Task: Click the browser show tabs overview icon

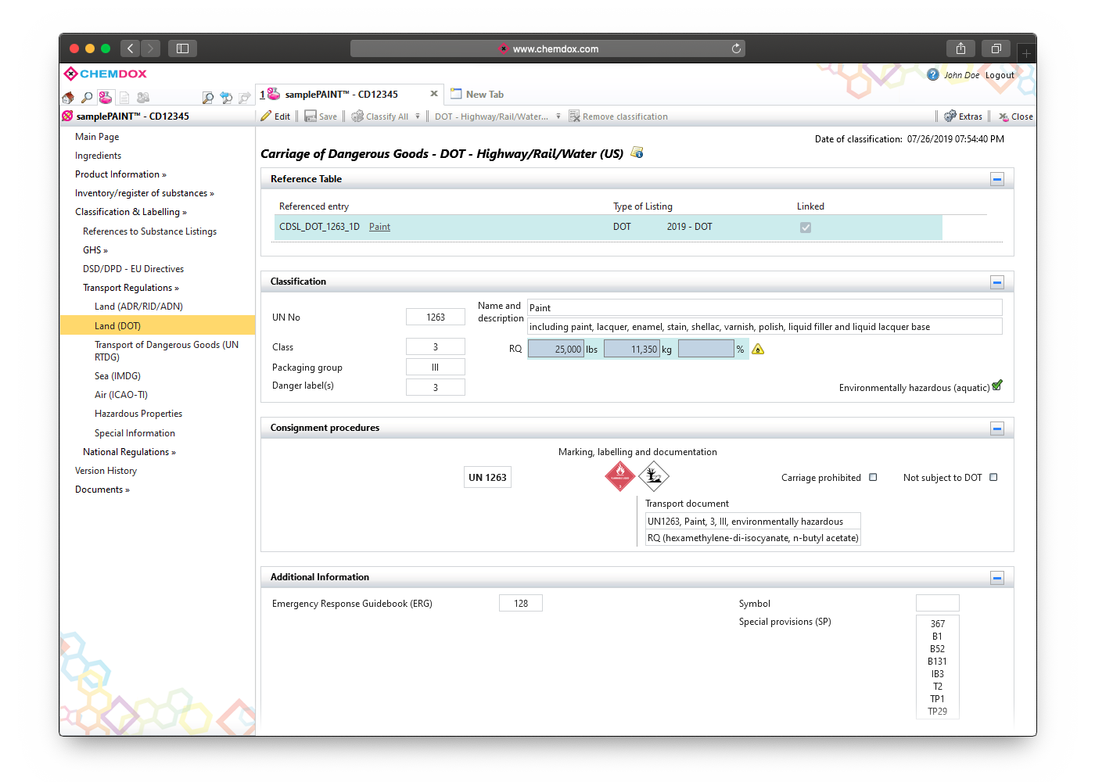Action: [996, 48]
